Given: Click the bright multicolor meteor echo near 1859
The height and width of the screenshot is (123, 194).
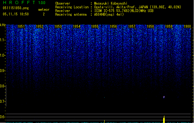Looking at the screenshot, I should (x=164, y=97).
